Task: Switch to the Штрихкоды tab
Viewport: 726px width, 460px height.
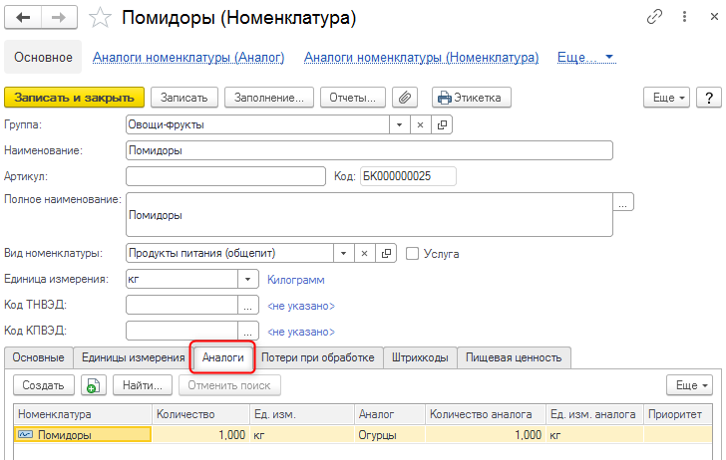Action: point(420,357)
